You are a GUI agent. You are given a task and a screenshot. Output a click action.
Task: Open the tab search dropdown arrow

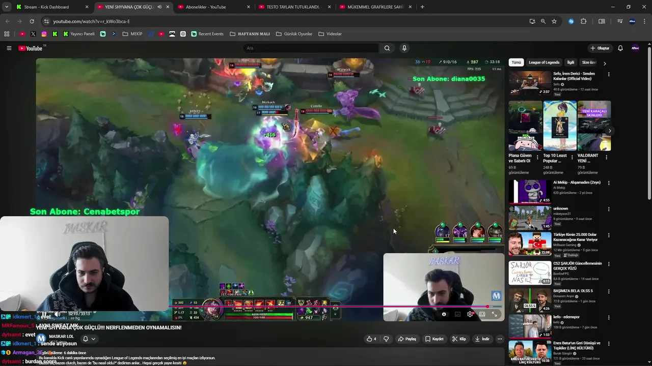(7, 7)
